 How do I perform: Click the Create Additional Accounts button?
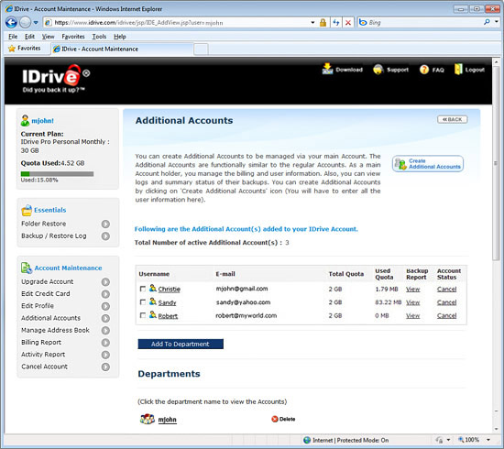pyautogui.click(x=428, y=164)
